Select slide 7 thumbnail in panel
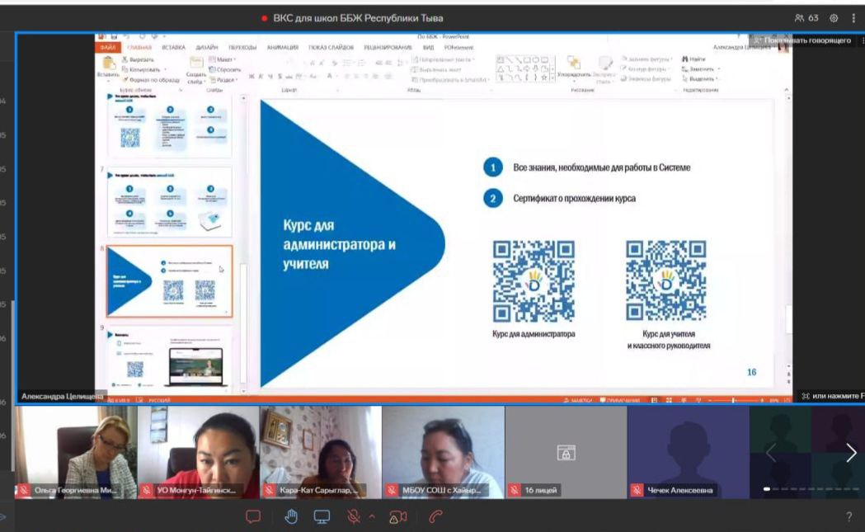 click(169, 203)
